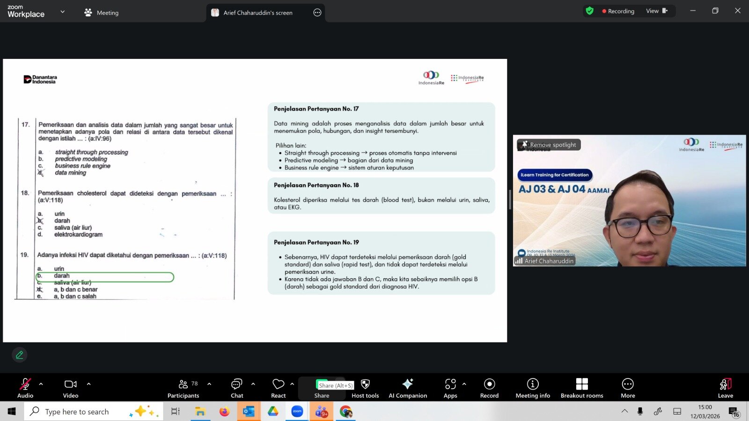This screenshot has width=749, height=421.
Task: Launch AI Companion
Action: [408, 388]
